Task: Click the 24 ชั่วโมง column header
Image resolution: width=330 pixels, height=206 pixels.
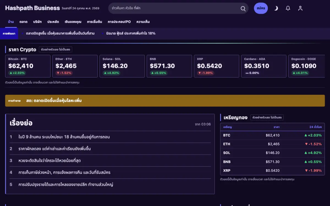Action: (315, 127)
